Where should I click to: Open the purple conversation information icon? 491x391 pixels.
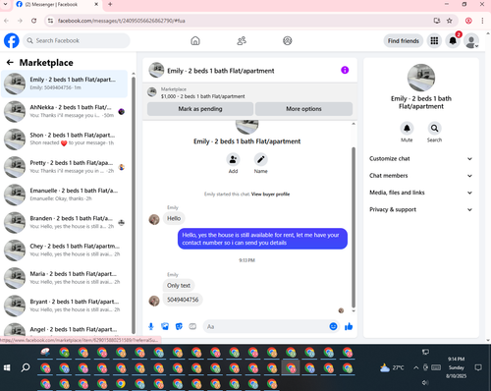(x=345, y=70)
